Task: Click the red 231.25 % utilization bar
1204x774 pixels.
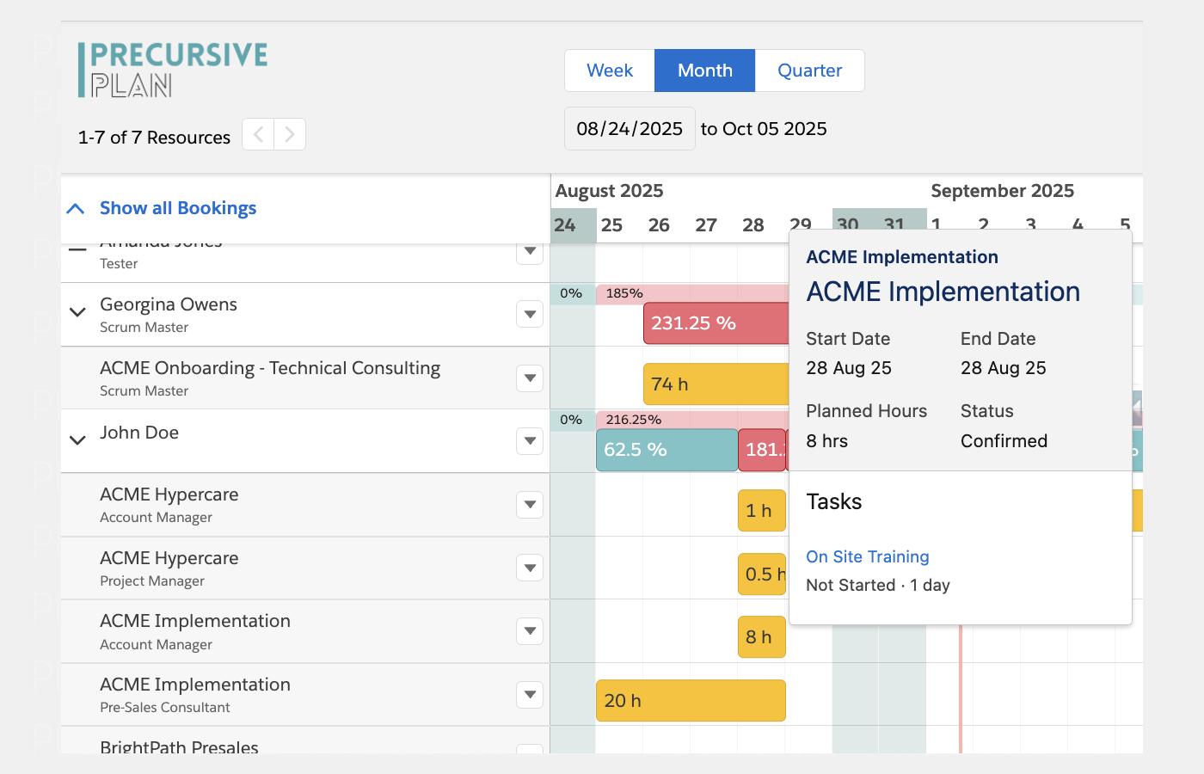Action: point(716,323)
